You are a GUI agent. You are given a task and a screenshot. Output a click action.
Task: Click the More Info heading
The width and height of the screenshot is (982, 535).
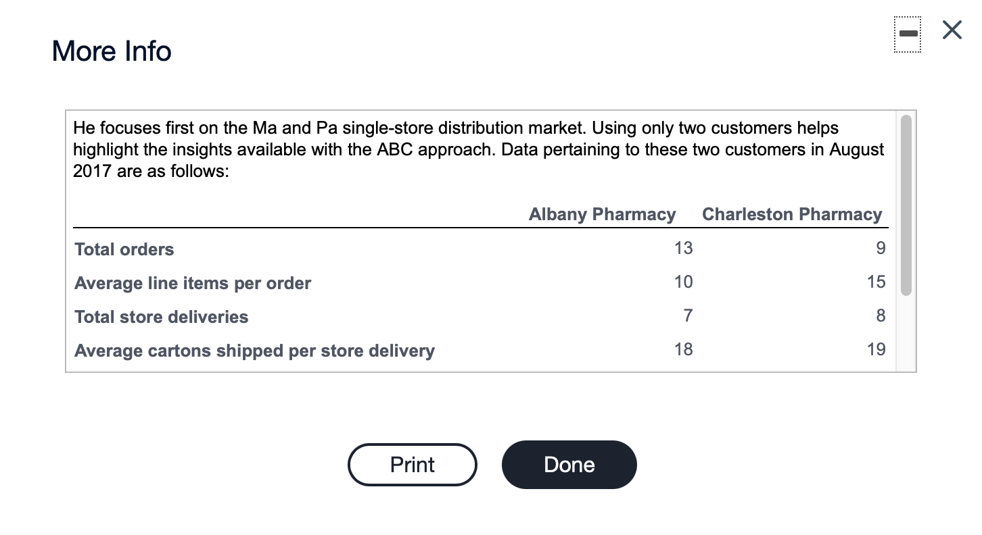pyautogui.click(x=112, y=51)
